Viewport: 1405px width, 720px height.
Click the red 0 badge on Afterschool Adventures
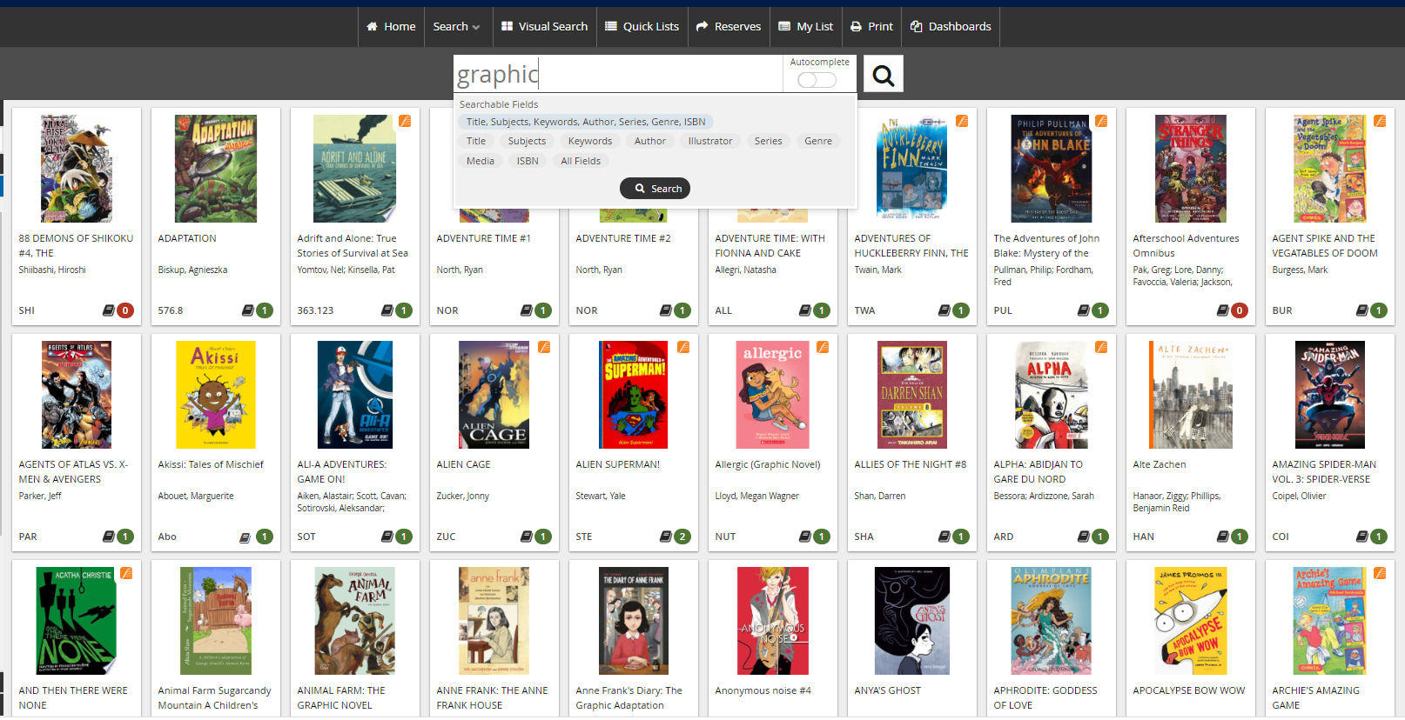(x=1240, y=310)
